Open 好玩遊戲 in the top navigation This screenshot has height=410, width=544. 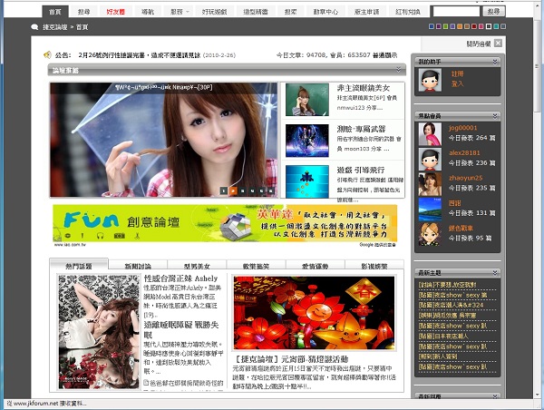(214, 12)
